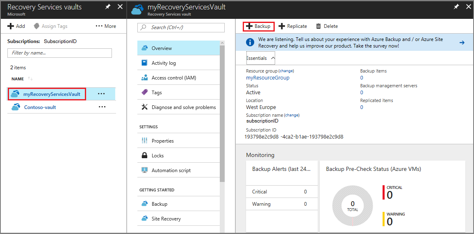This screenshot has width=474, height=234.
Task: Click the Properties sliders icon
Action: coord(144,141)
